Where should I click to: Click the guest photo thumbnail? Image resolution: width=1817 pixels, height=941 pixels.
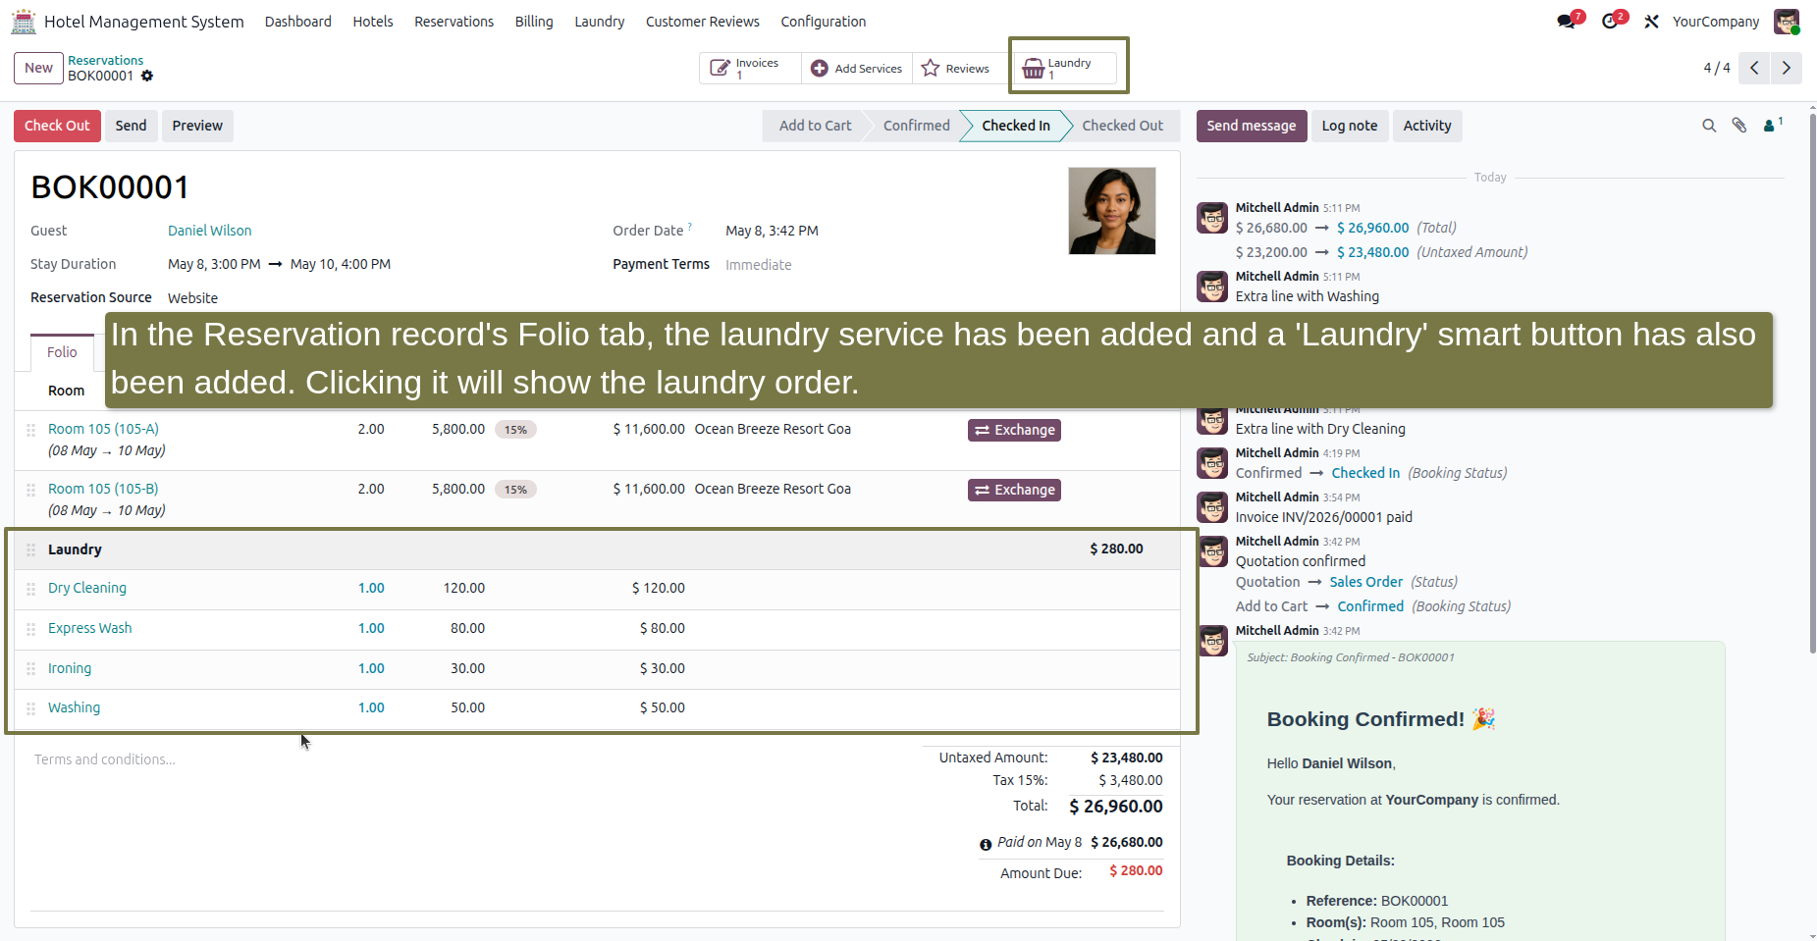pyautogui.click(x=1112, y=211)
